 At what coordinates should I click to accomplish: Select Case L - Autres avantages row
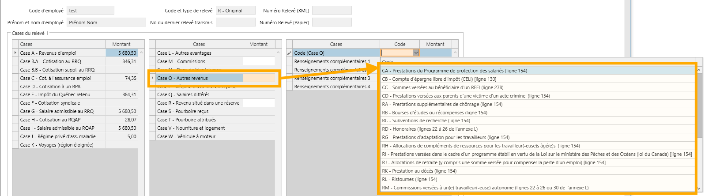[x=212, y=53]
